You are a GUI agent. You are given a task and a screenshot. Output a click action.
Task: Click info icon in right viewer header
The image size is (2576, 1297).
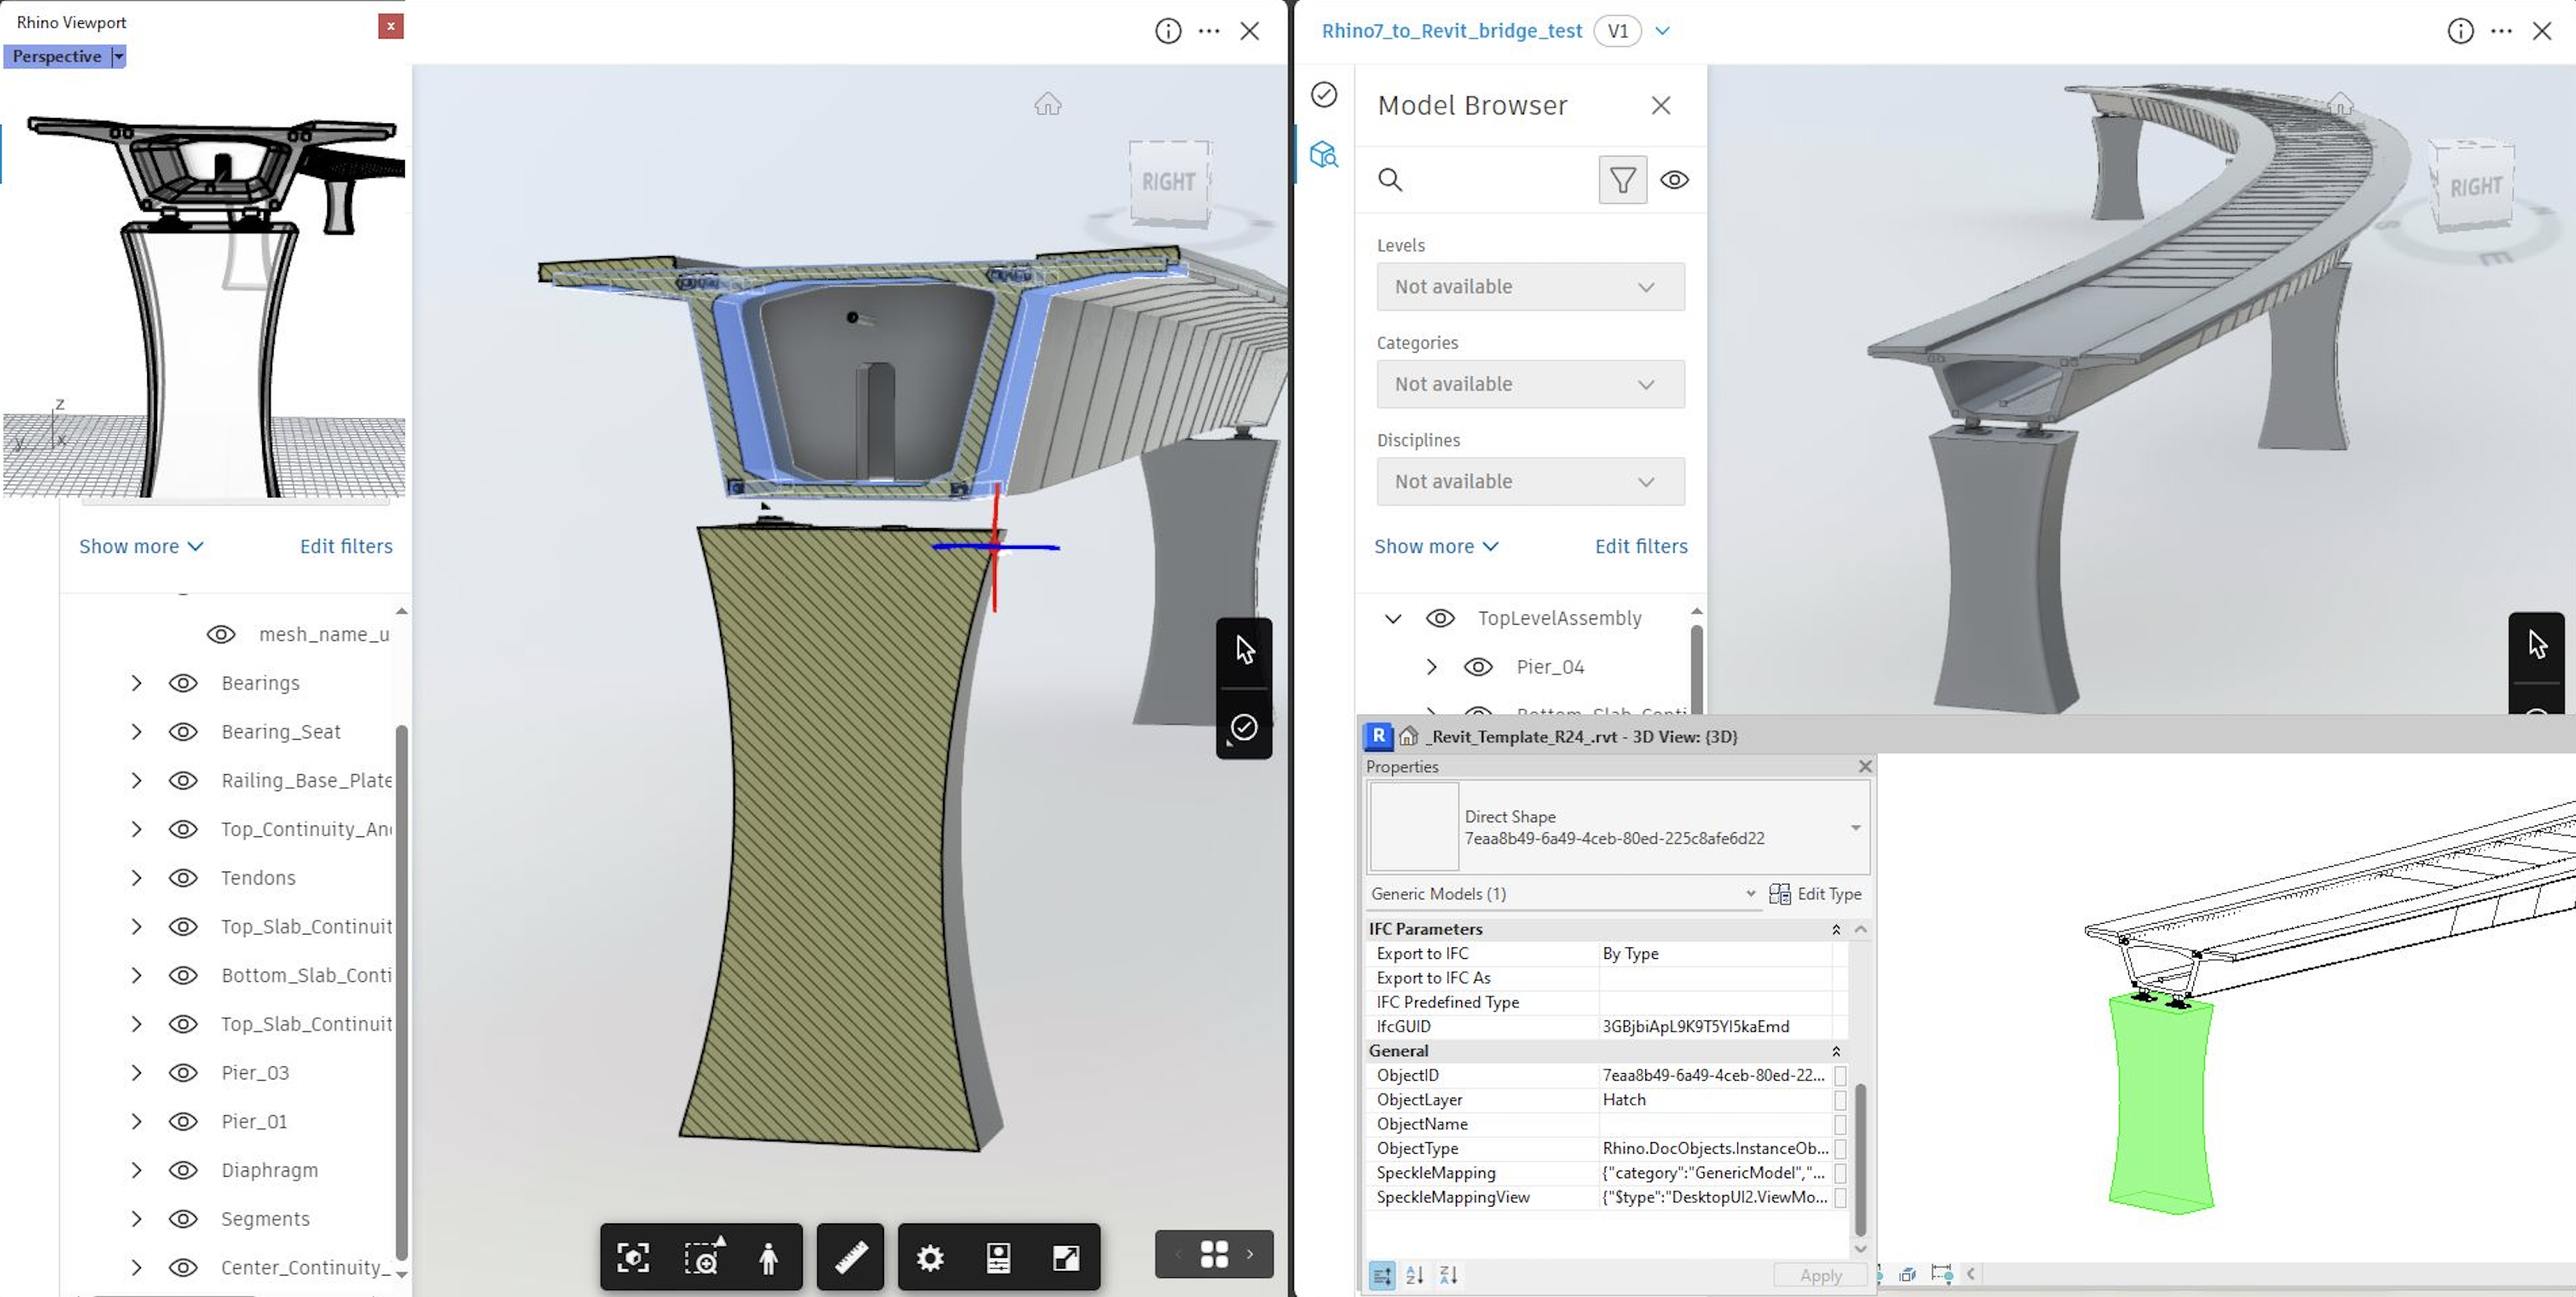2460,31
